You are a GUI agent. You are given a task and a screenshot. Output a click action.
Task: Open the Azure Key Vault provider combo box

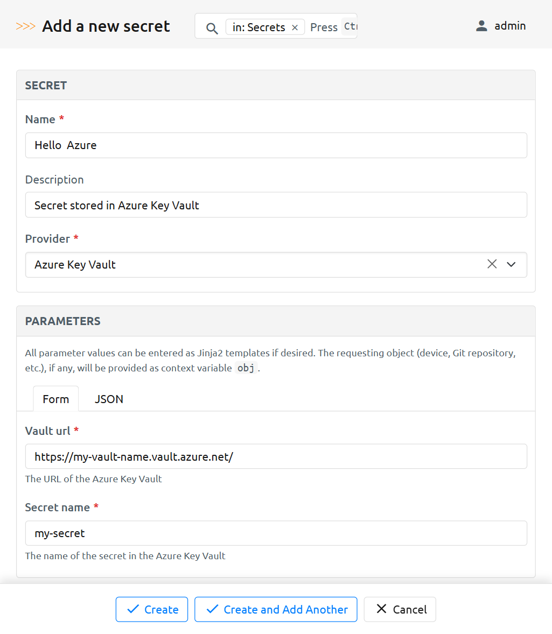coord(253,265)
